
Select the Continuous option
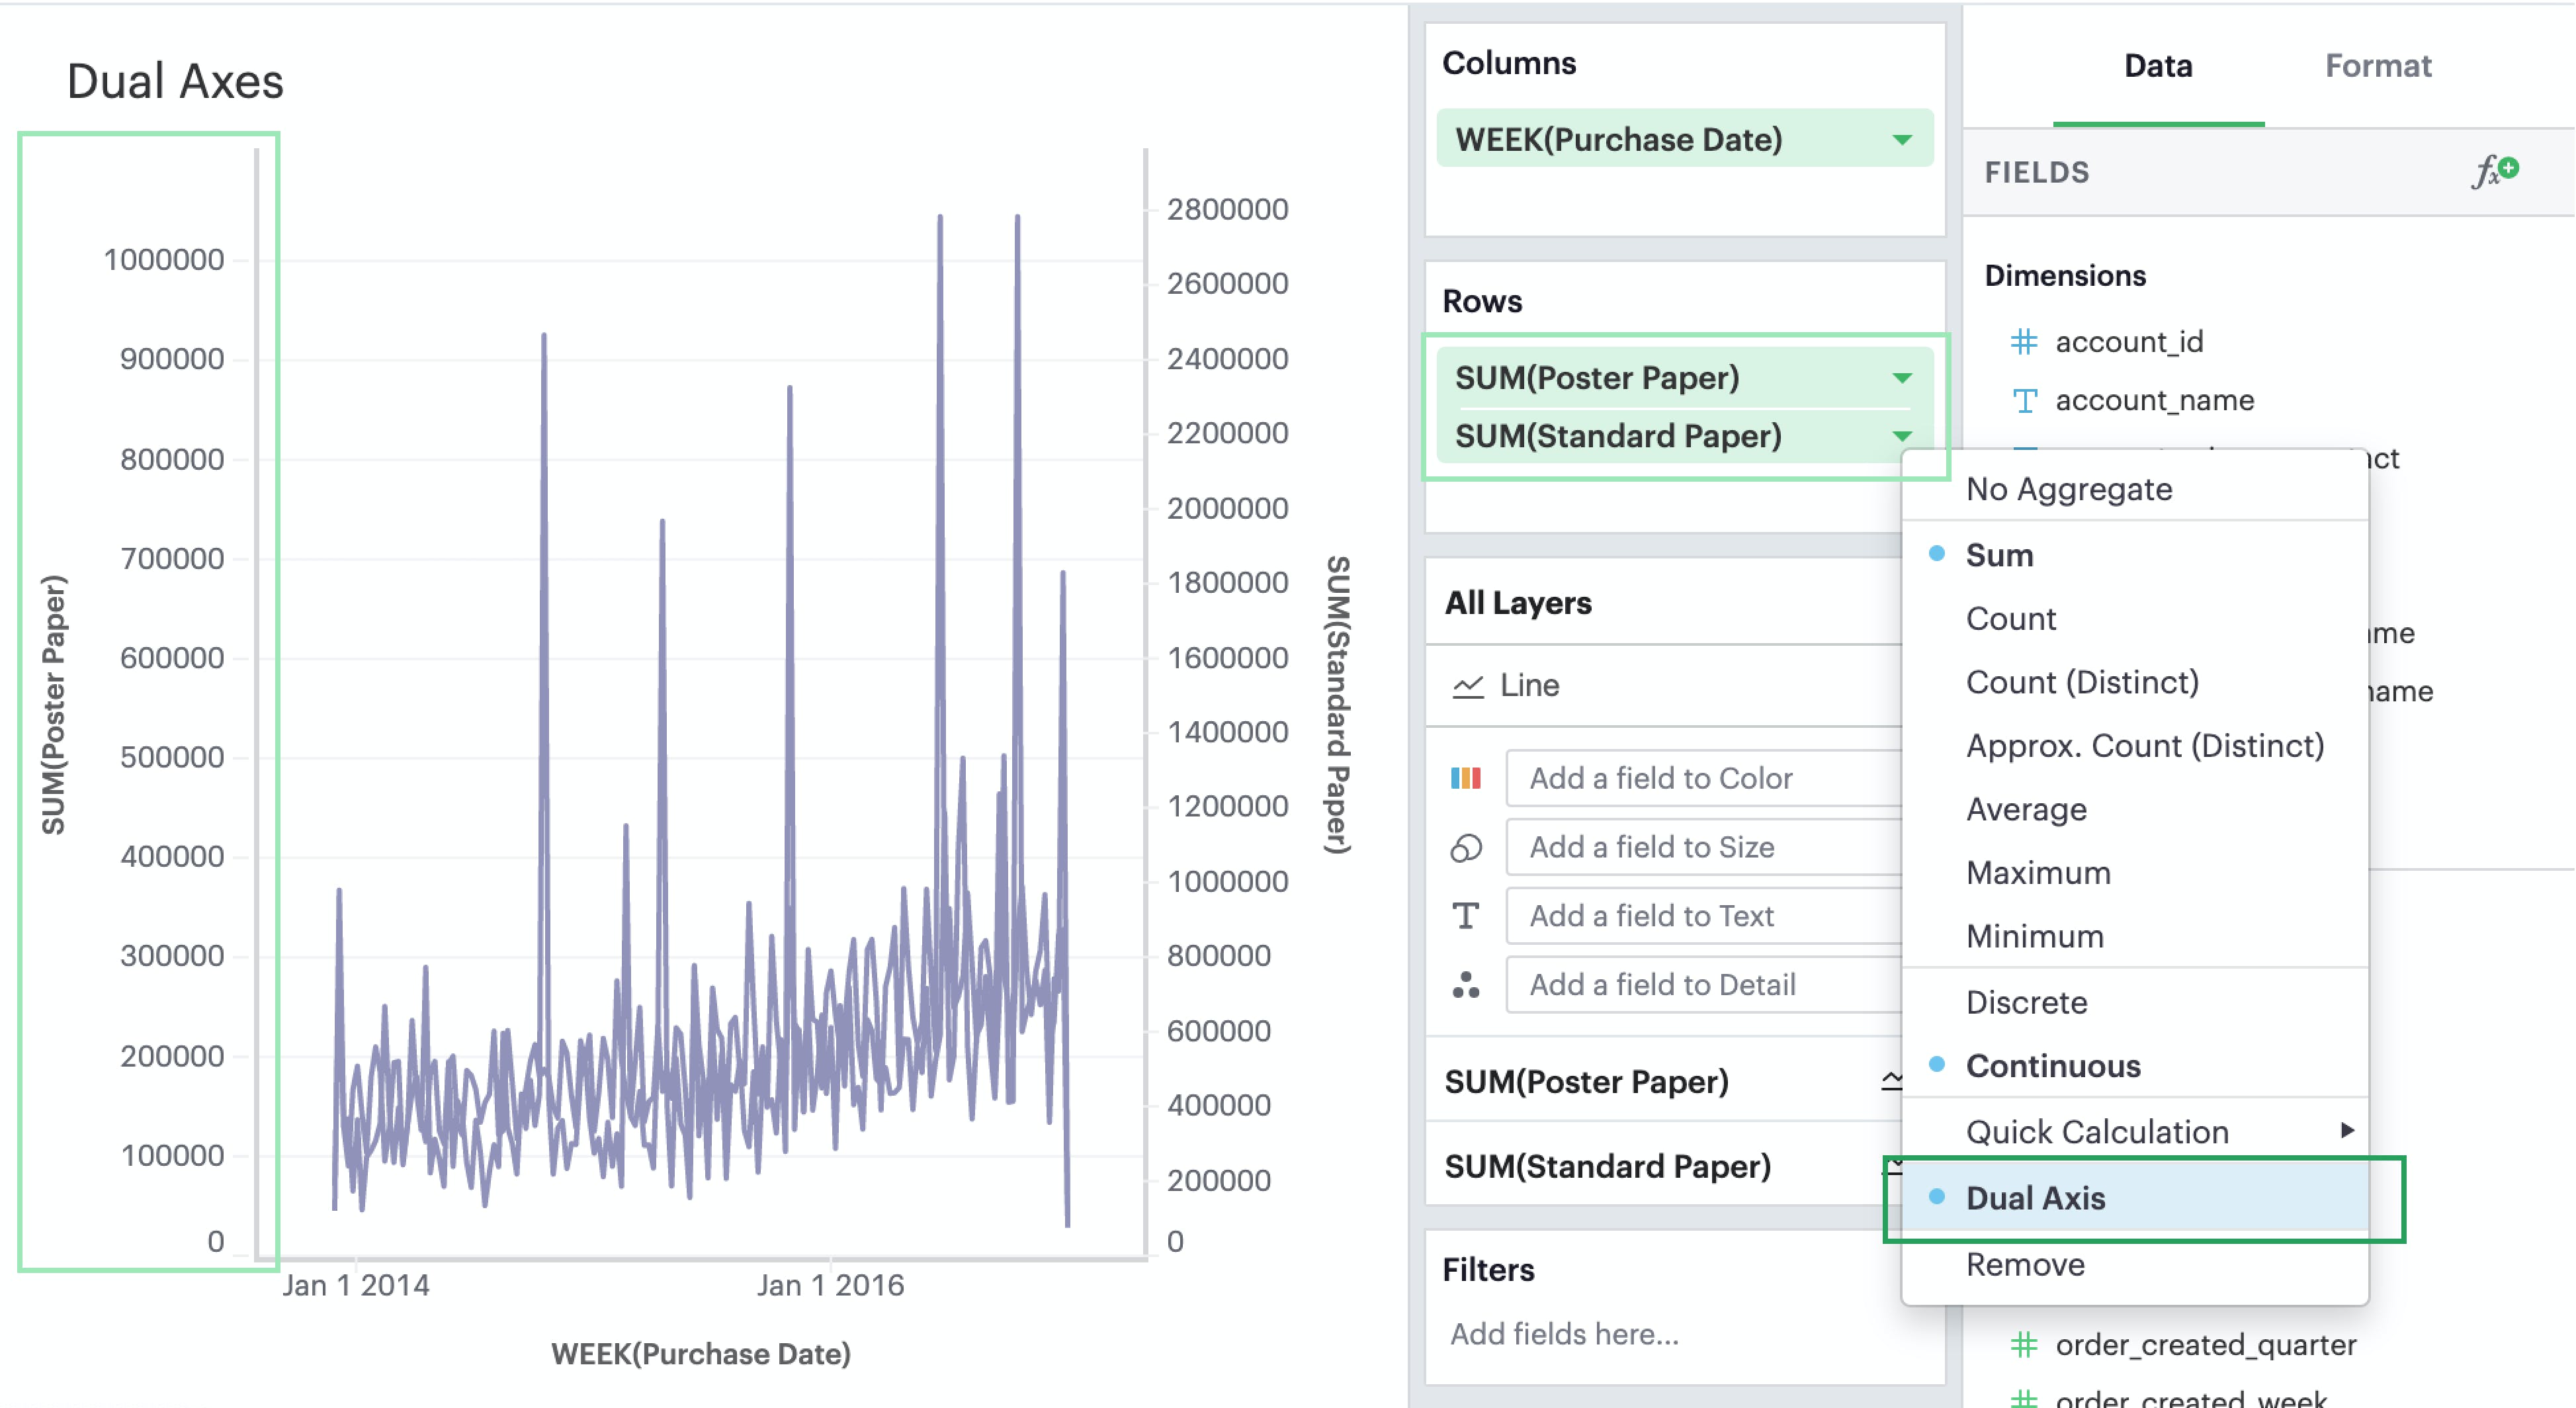click(2052, 1066)
